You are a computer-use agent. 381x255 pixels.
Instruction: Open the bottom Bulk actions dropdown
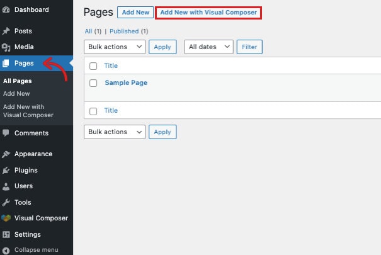click(115, 132)
